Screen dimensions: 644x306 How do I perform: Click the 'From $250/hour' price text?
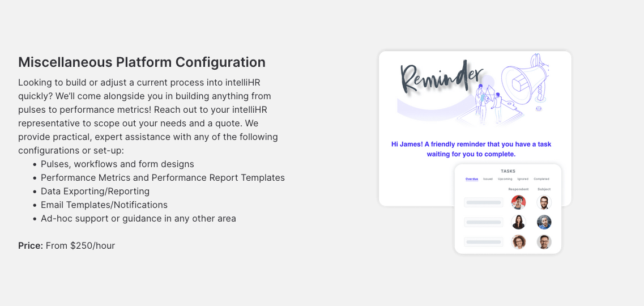[80, 245]
